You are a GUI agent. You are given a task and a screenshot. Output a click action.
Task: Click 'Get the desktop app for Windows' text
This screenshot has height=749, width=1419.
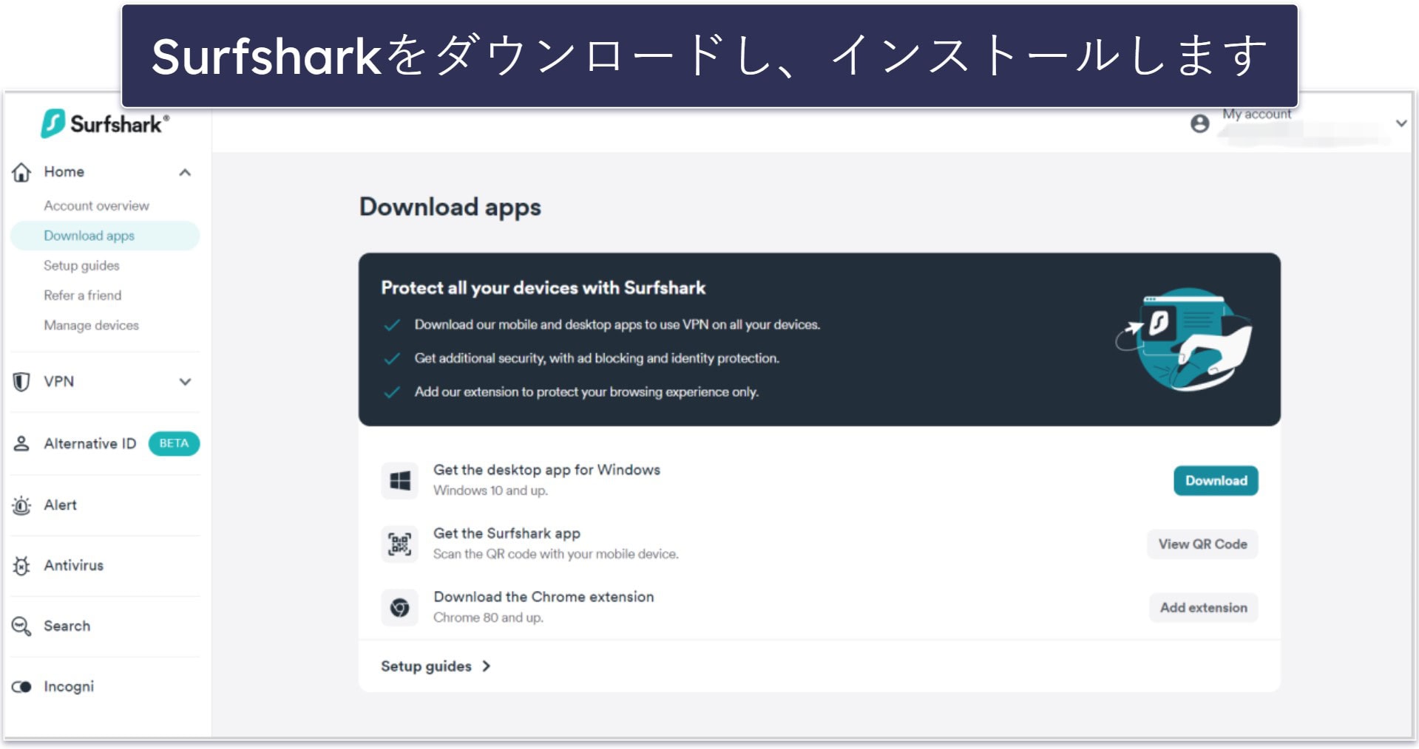click(546, 470)
